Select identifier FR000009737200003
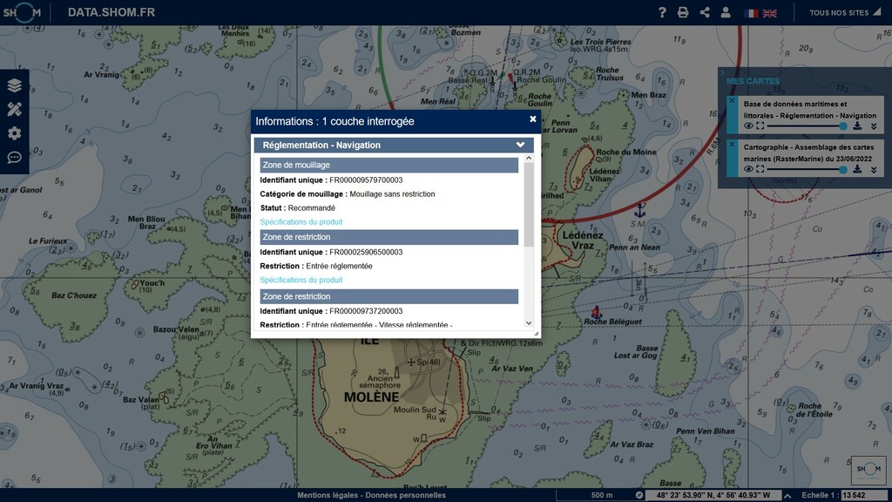892x502 pixels. click(x=366, y=311)
